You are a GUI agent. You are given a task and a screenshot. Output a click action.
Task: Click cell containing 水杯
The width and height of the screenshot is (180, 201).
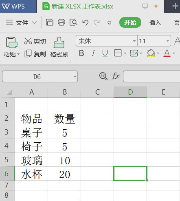pyautogui.click(x=31, y=174)
